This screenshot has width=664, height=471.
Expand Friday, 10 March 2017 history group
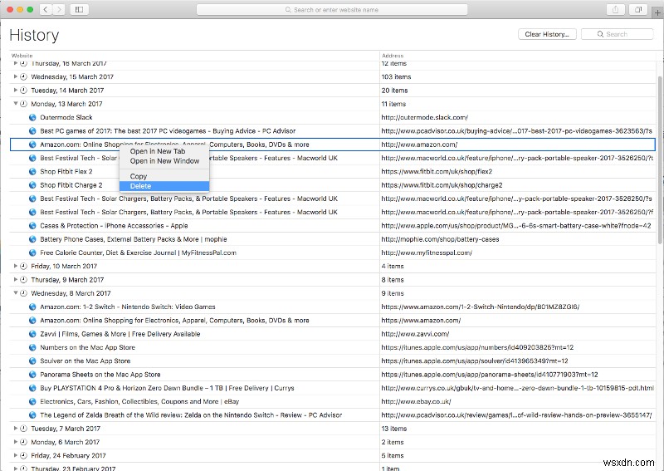(x=15, y=267)
